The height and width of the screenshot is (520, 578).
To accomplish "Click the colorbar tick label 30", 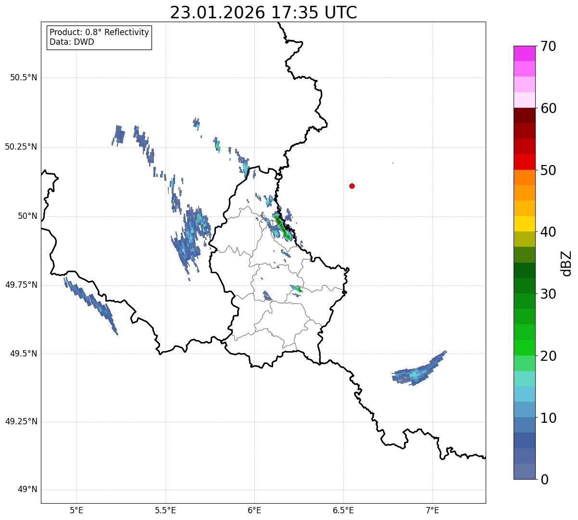I will [x=549, y=294].
